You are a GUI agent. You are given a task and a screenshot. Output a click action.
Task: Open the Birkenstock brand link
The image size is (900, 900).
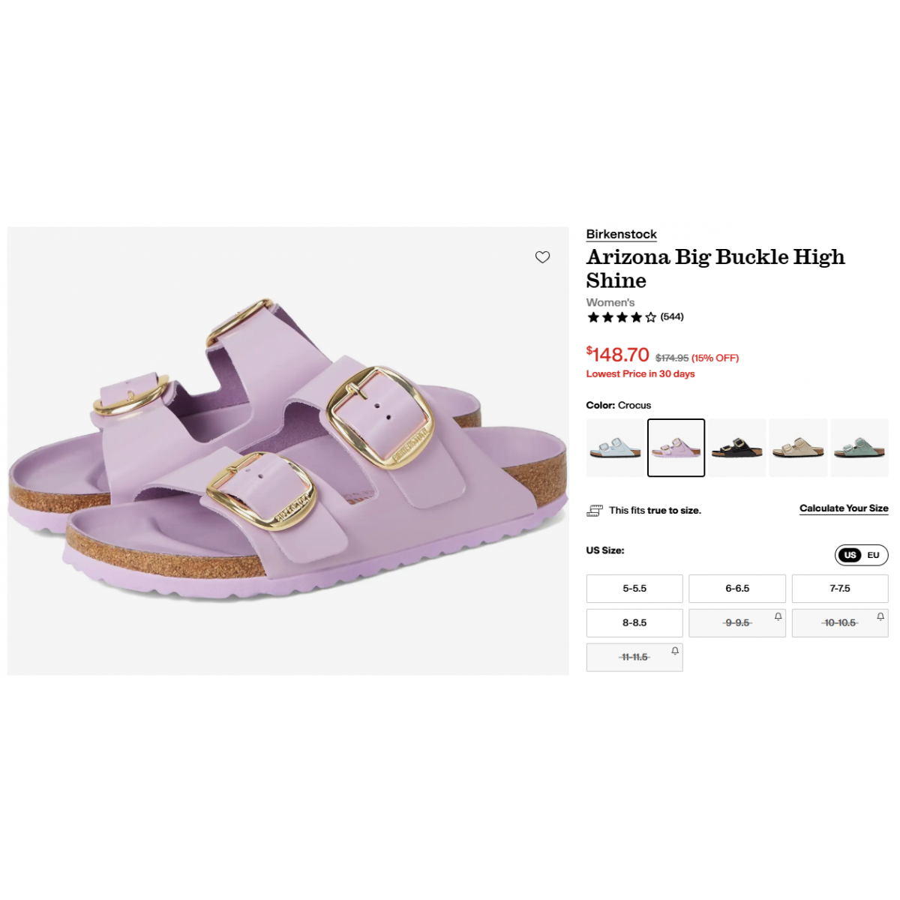[622, 234]
